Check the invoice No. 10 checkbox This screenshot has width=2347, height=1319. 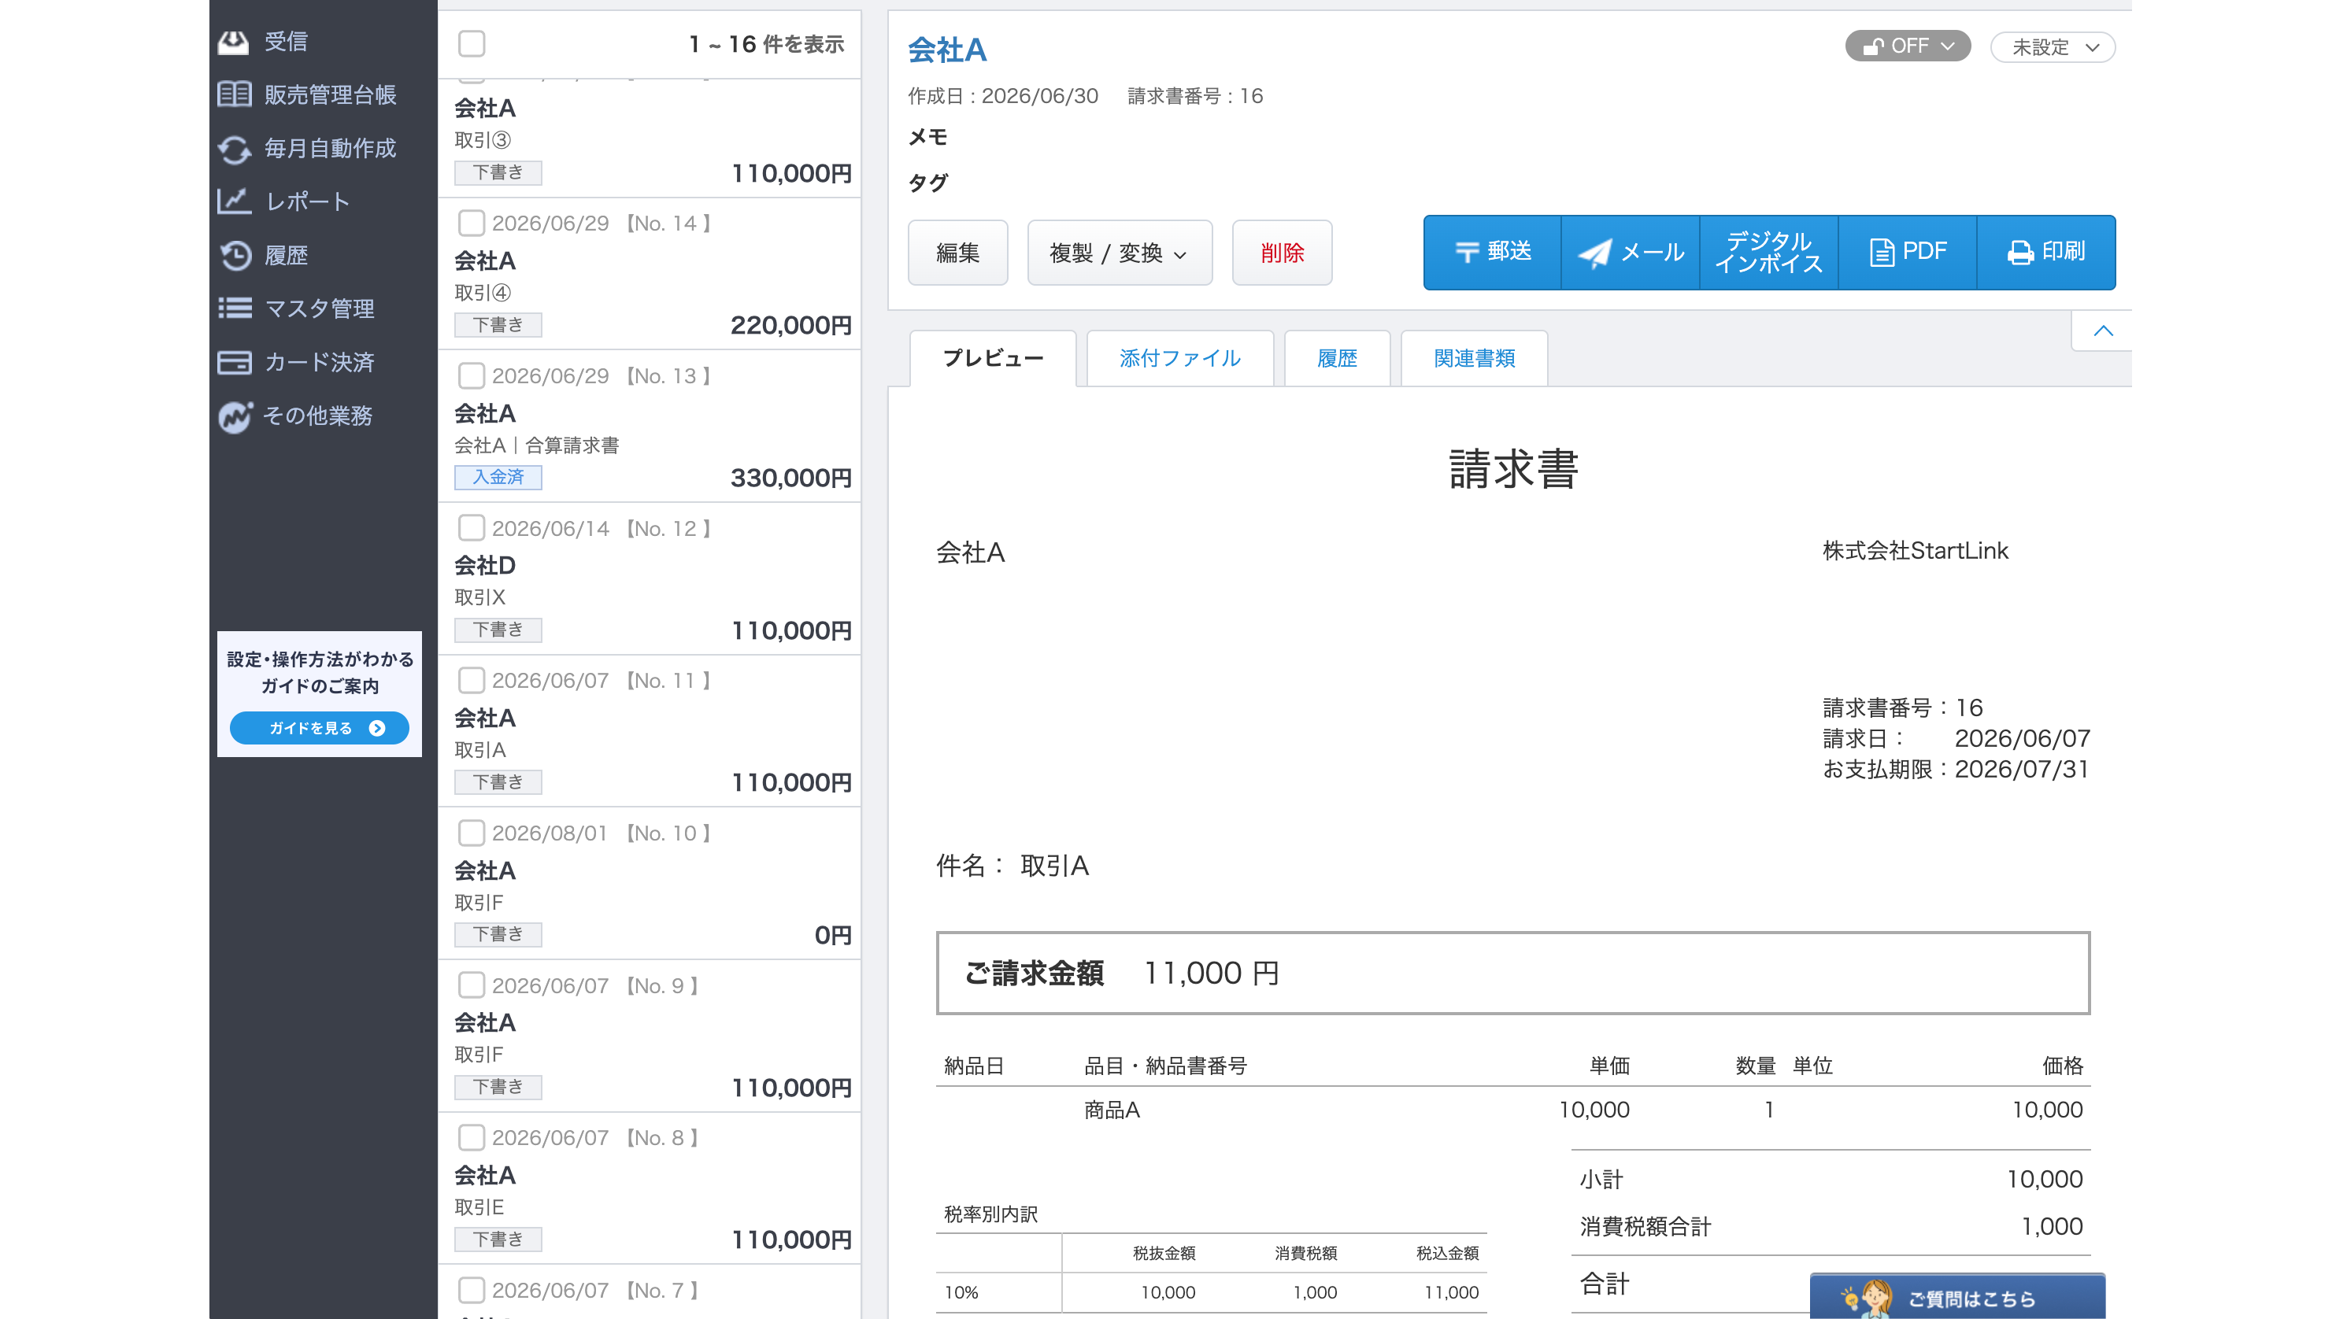click(x=471, y=833)
